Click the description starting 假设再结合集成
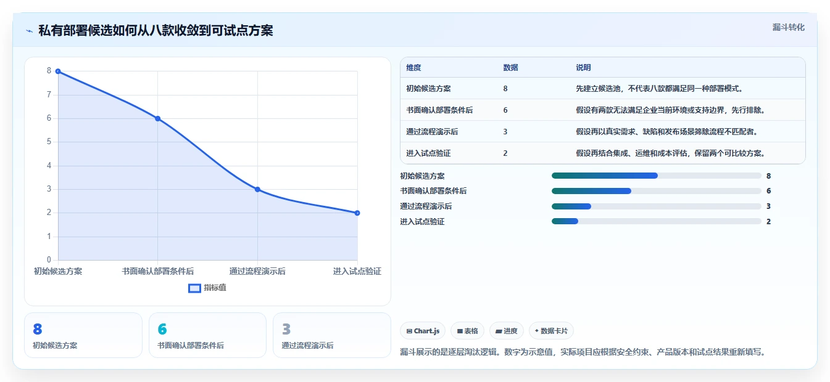Image resolution: width=830 pixels, height=382 pixels. 671,153
